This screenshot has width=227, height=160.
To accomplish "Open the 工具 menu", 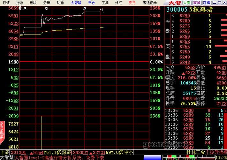I will pos(105,3).
